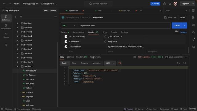Open the API Network dropdown
Image resolution: width=197 pixels, height=111 pixels.
pos(49,4)
